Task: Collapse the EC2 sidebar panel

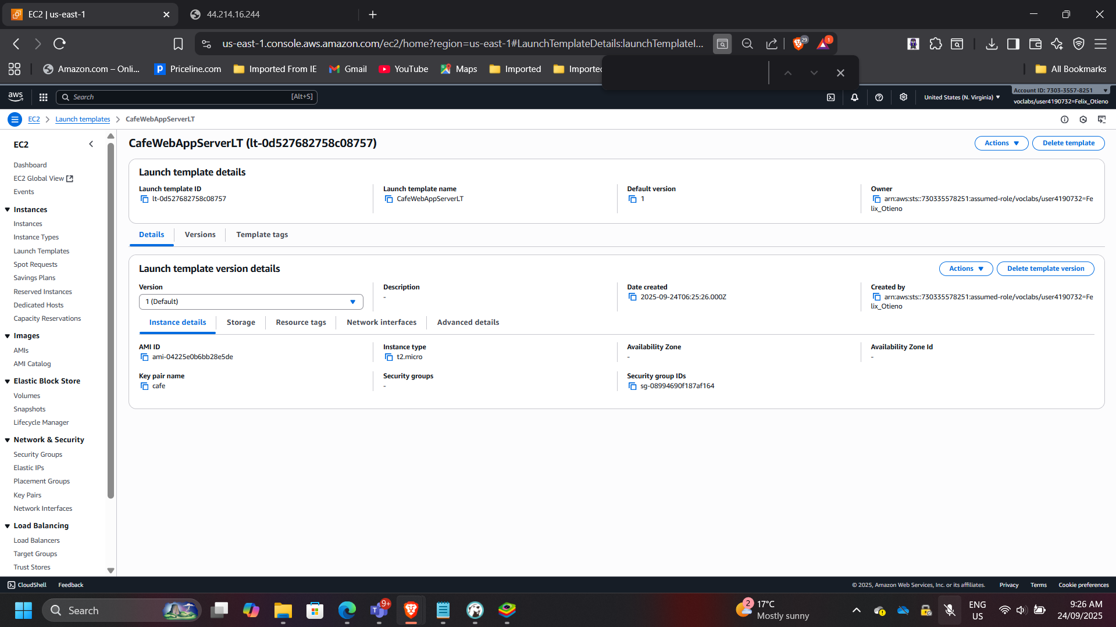Action: (x=91, y=144)
